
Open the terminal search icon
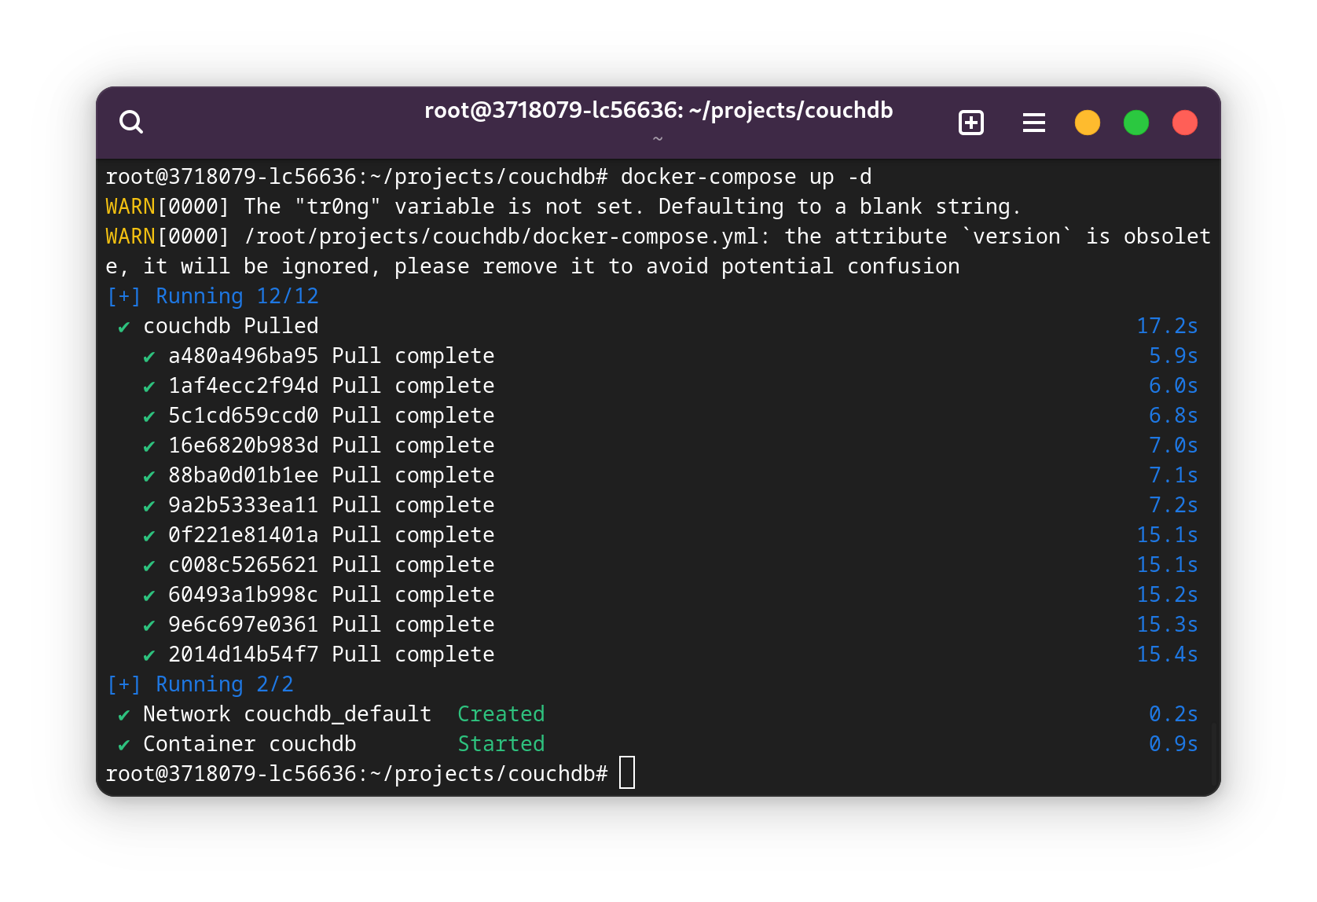click(131, 123)
